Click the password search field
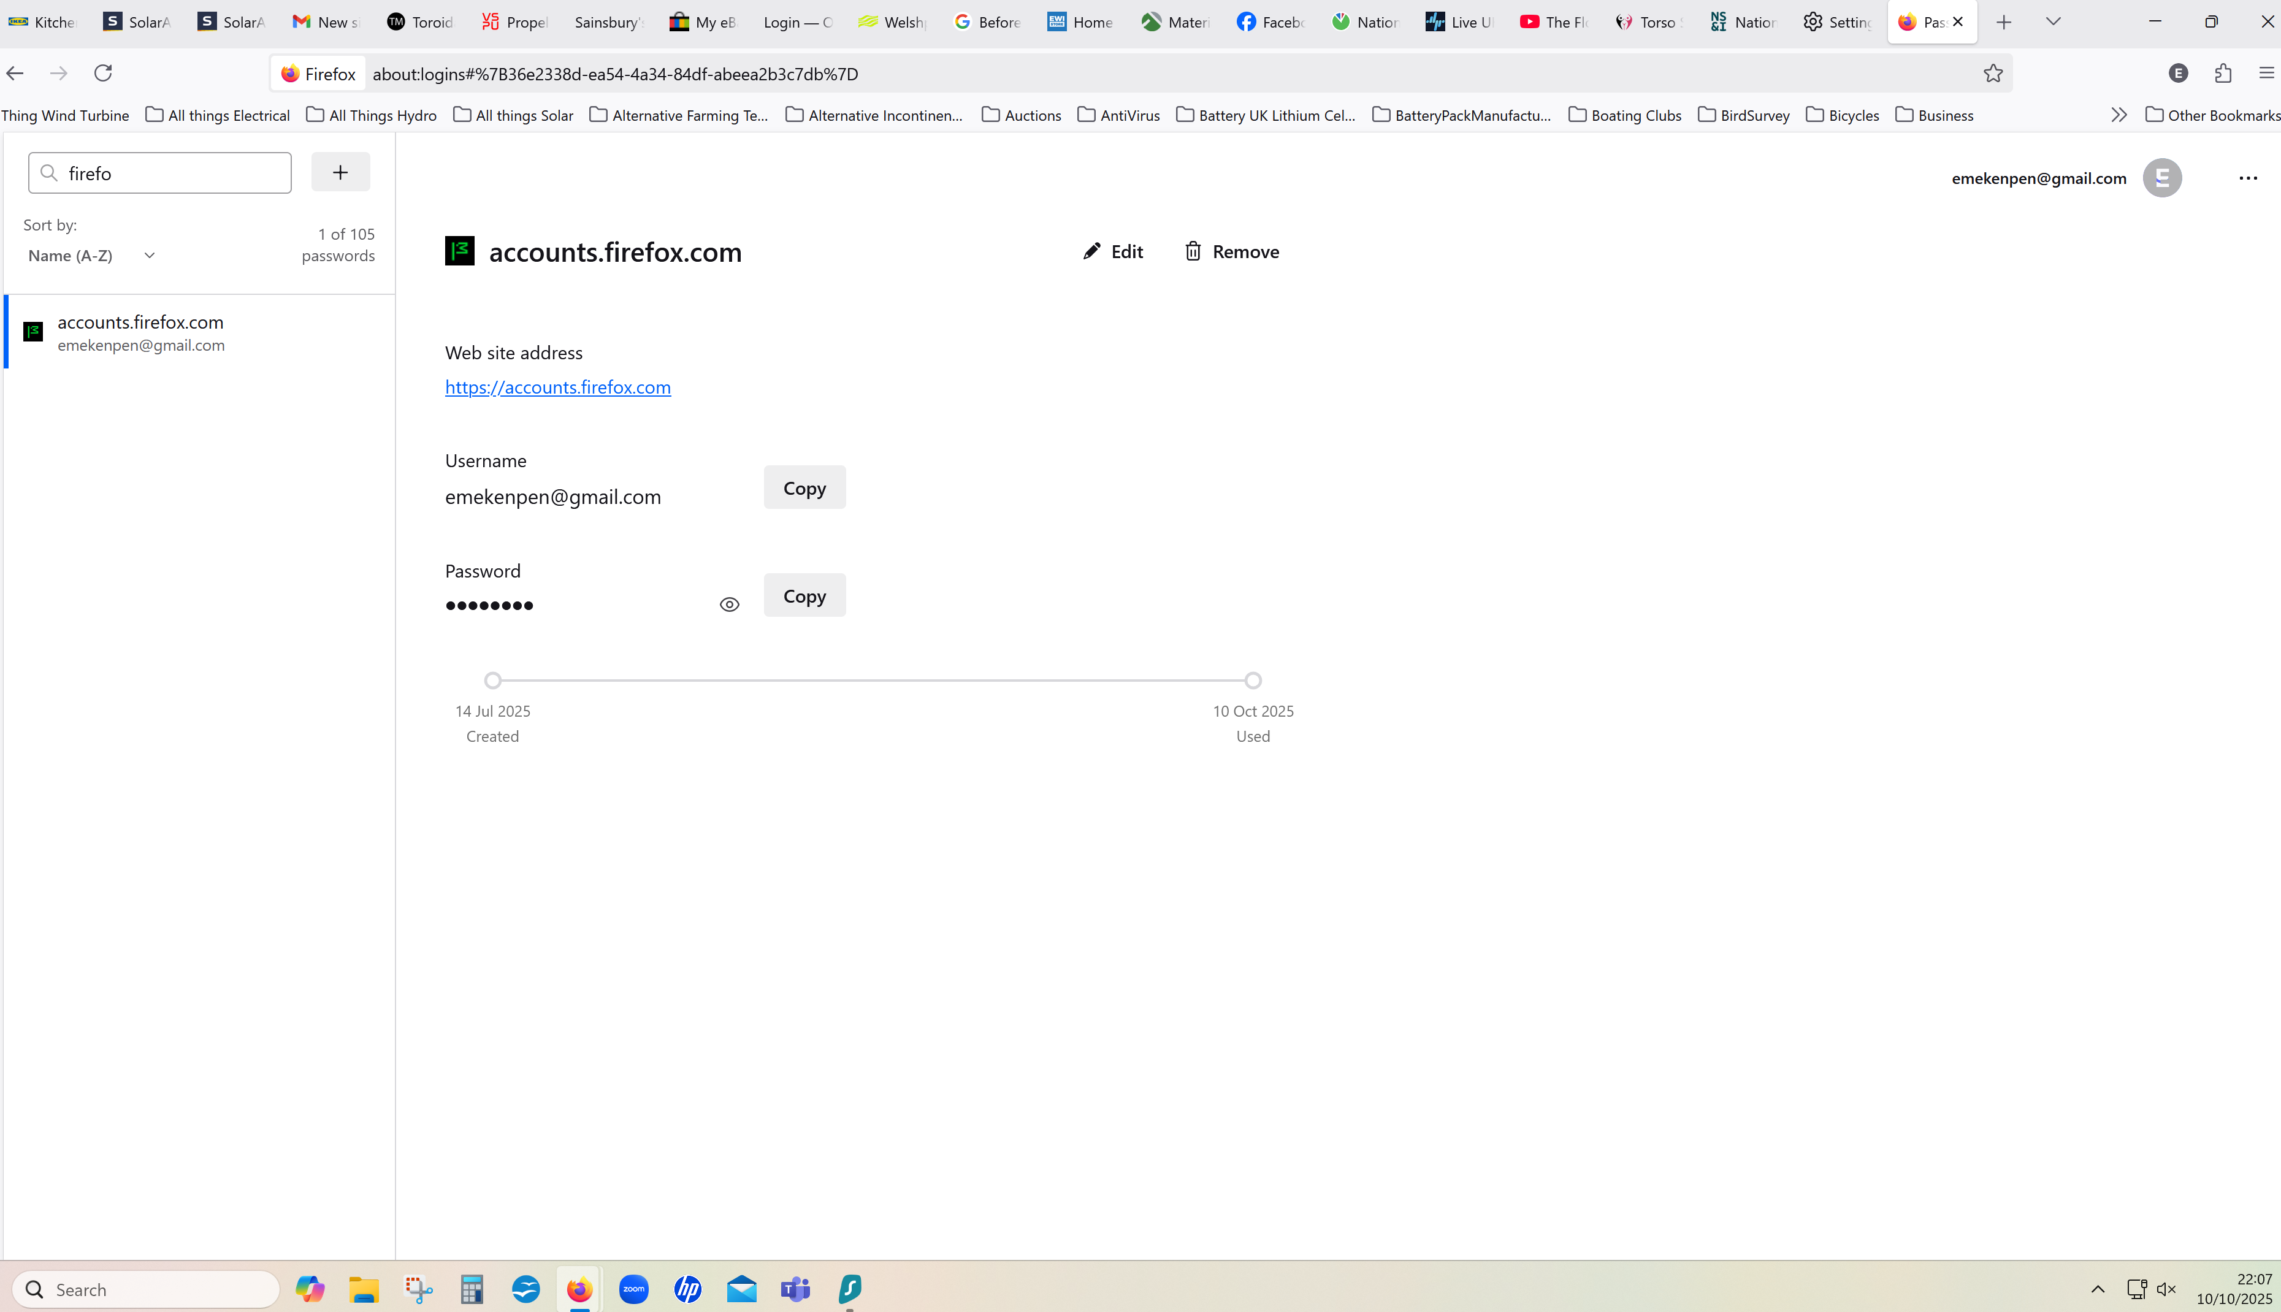 pyautogui.click(x=171, y=173)
